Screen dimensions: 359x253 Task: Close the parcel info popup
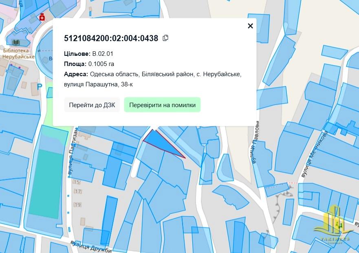point(250,26)
